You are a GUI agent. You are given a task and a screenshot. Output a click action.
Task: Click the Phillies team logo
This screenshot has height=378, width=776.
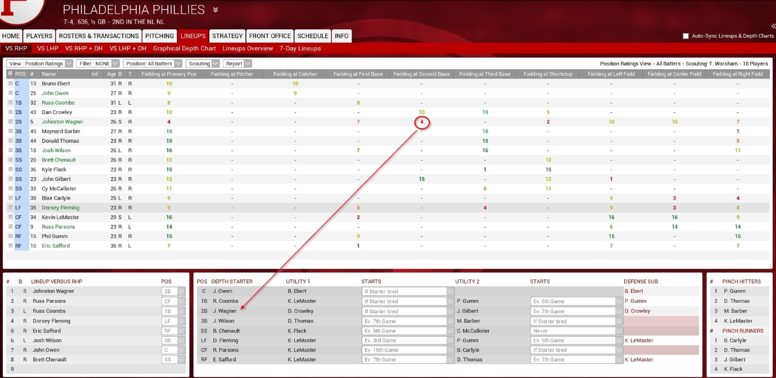click(x=22, y=11)
